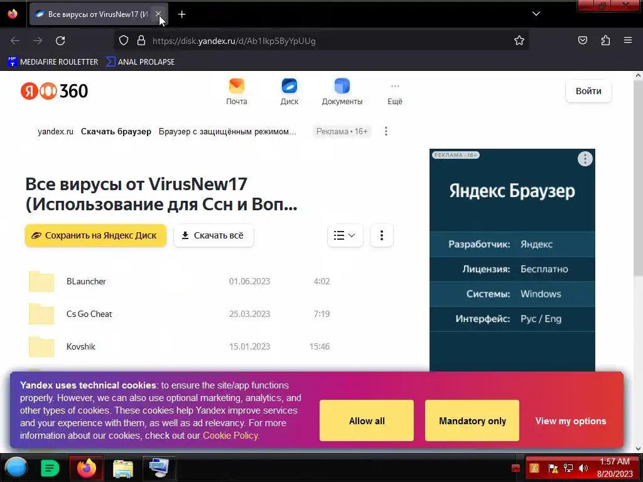The width and height of the screenshot is (643, 482).
Task: Open the three-dot folder actions menu
Action: [381, 235]
